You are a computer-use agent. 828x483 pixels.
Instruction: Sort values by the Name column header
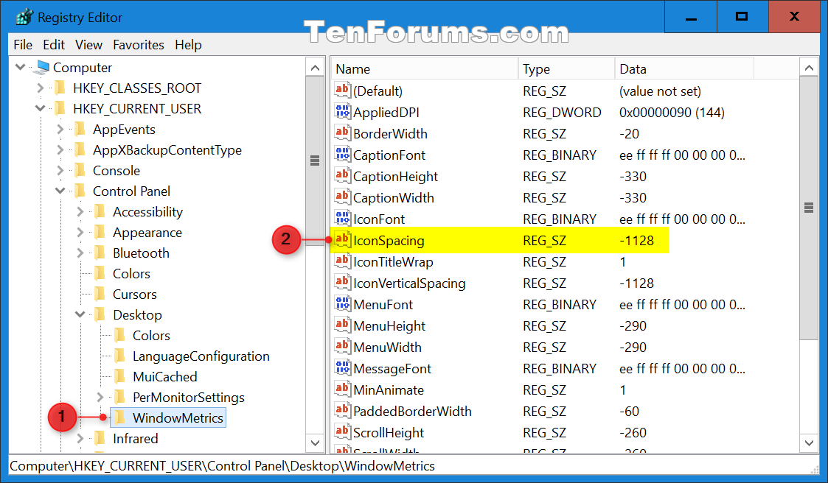coord(424,68)
